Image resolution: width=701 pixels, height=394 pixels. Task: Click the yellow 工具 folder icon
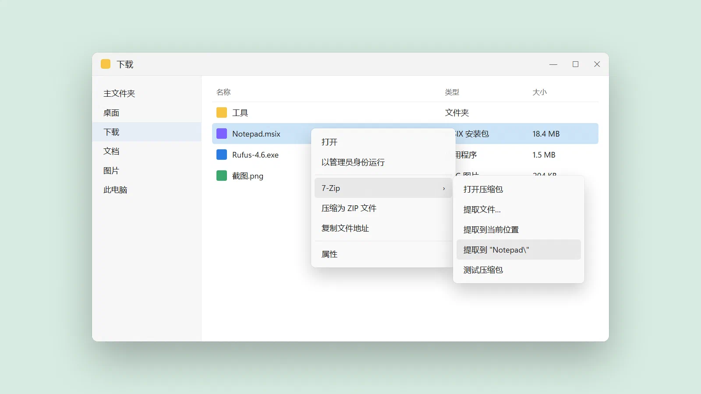pos(222,113)
